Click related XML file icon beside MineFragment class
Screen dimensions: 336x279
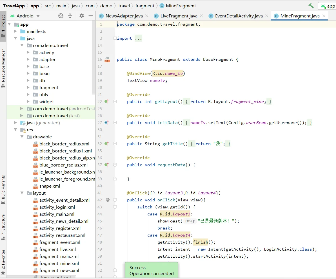click(107, 59)
